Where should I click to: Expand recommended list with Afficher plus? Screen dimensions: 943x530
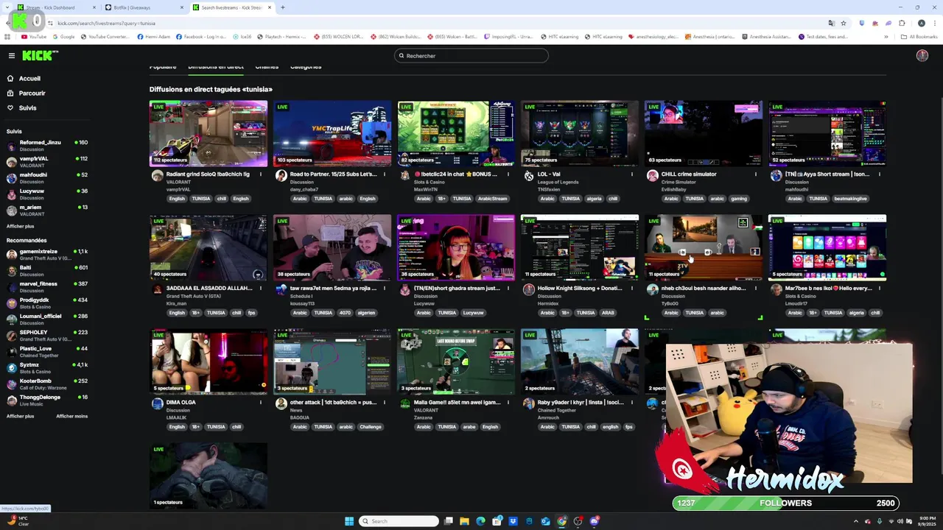(21, 416)
